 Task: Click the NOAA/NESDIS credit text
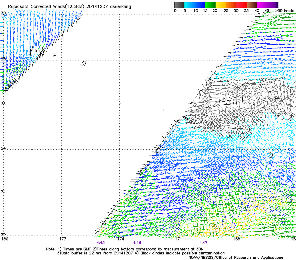[x=236, y=258]
